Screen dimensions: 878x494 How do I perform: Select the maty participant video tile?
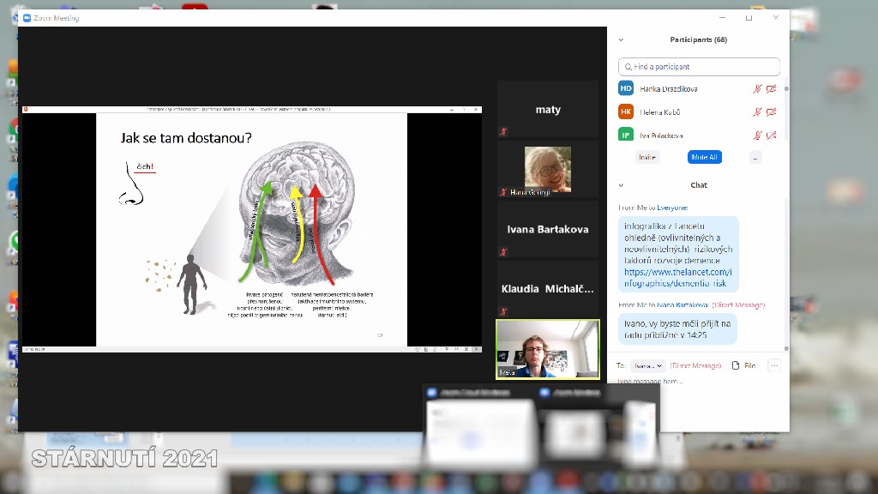click(548, 109)
